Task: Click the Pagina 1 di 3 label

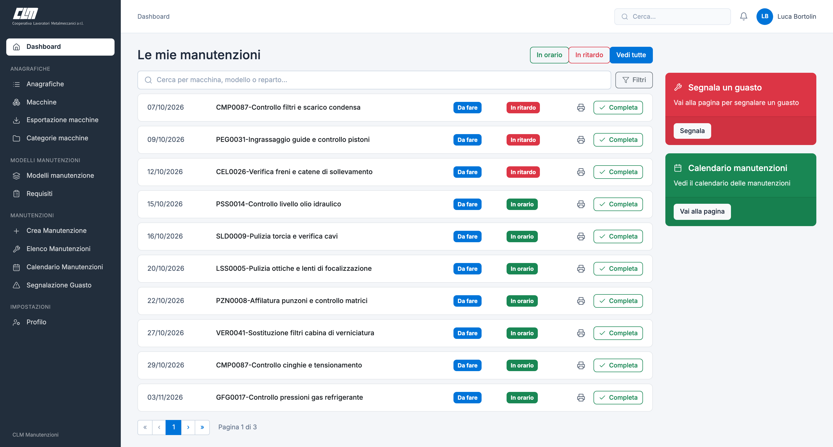Action: (237, 427)
